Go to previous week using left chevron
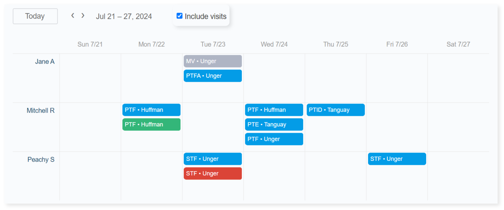Screen dimensions: 504x210 (73, 16)
